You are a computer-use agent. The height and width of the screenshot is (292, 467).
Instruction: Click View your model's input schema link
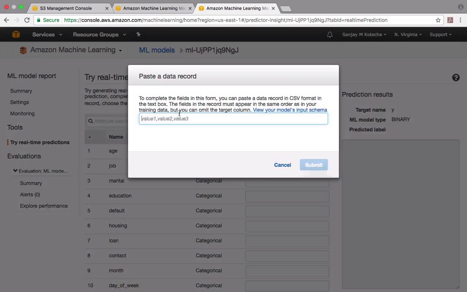(290, 110)
